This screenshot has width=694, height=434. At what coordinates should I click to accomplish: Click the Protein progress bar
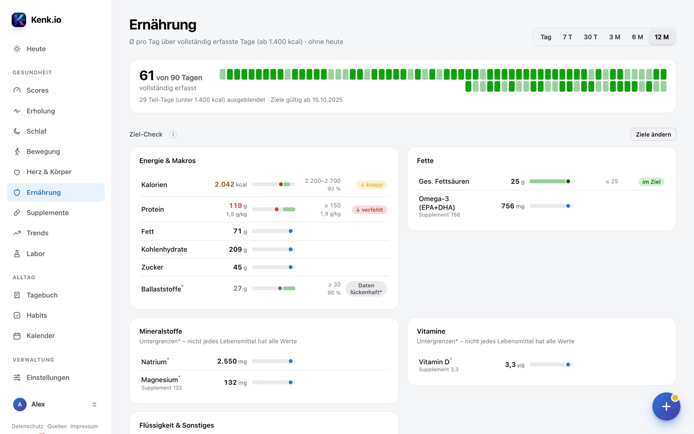point(274,210)
